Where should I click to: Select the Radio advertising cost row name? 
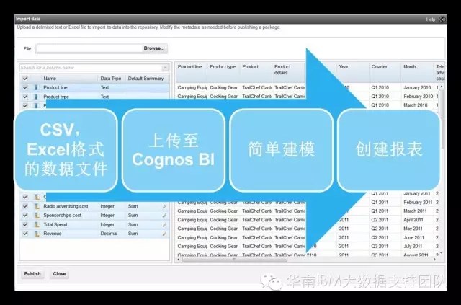point(66,206)
